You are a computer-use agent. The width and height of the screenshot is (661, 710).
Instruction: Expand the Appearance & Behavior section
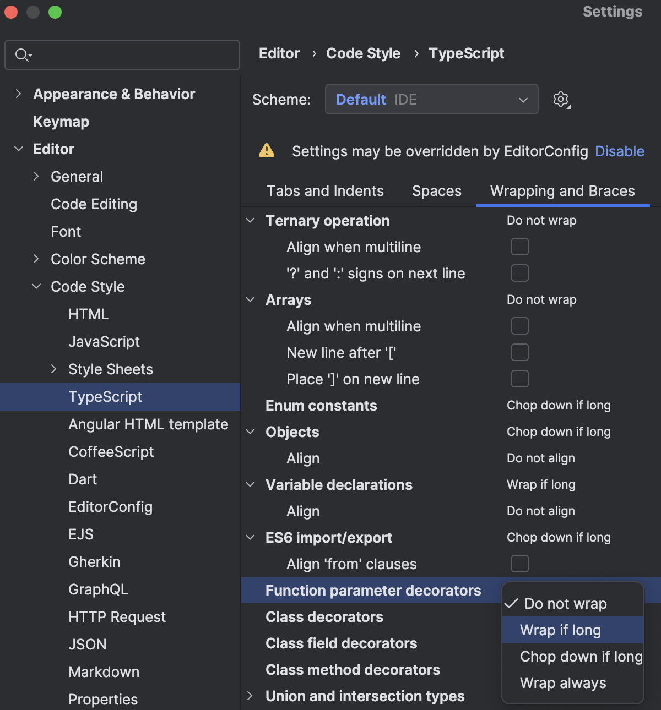point(18,94)
